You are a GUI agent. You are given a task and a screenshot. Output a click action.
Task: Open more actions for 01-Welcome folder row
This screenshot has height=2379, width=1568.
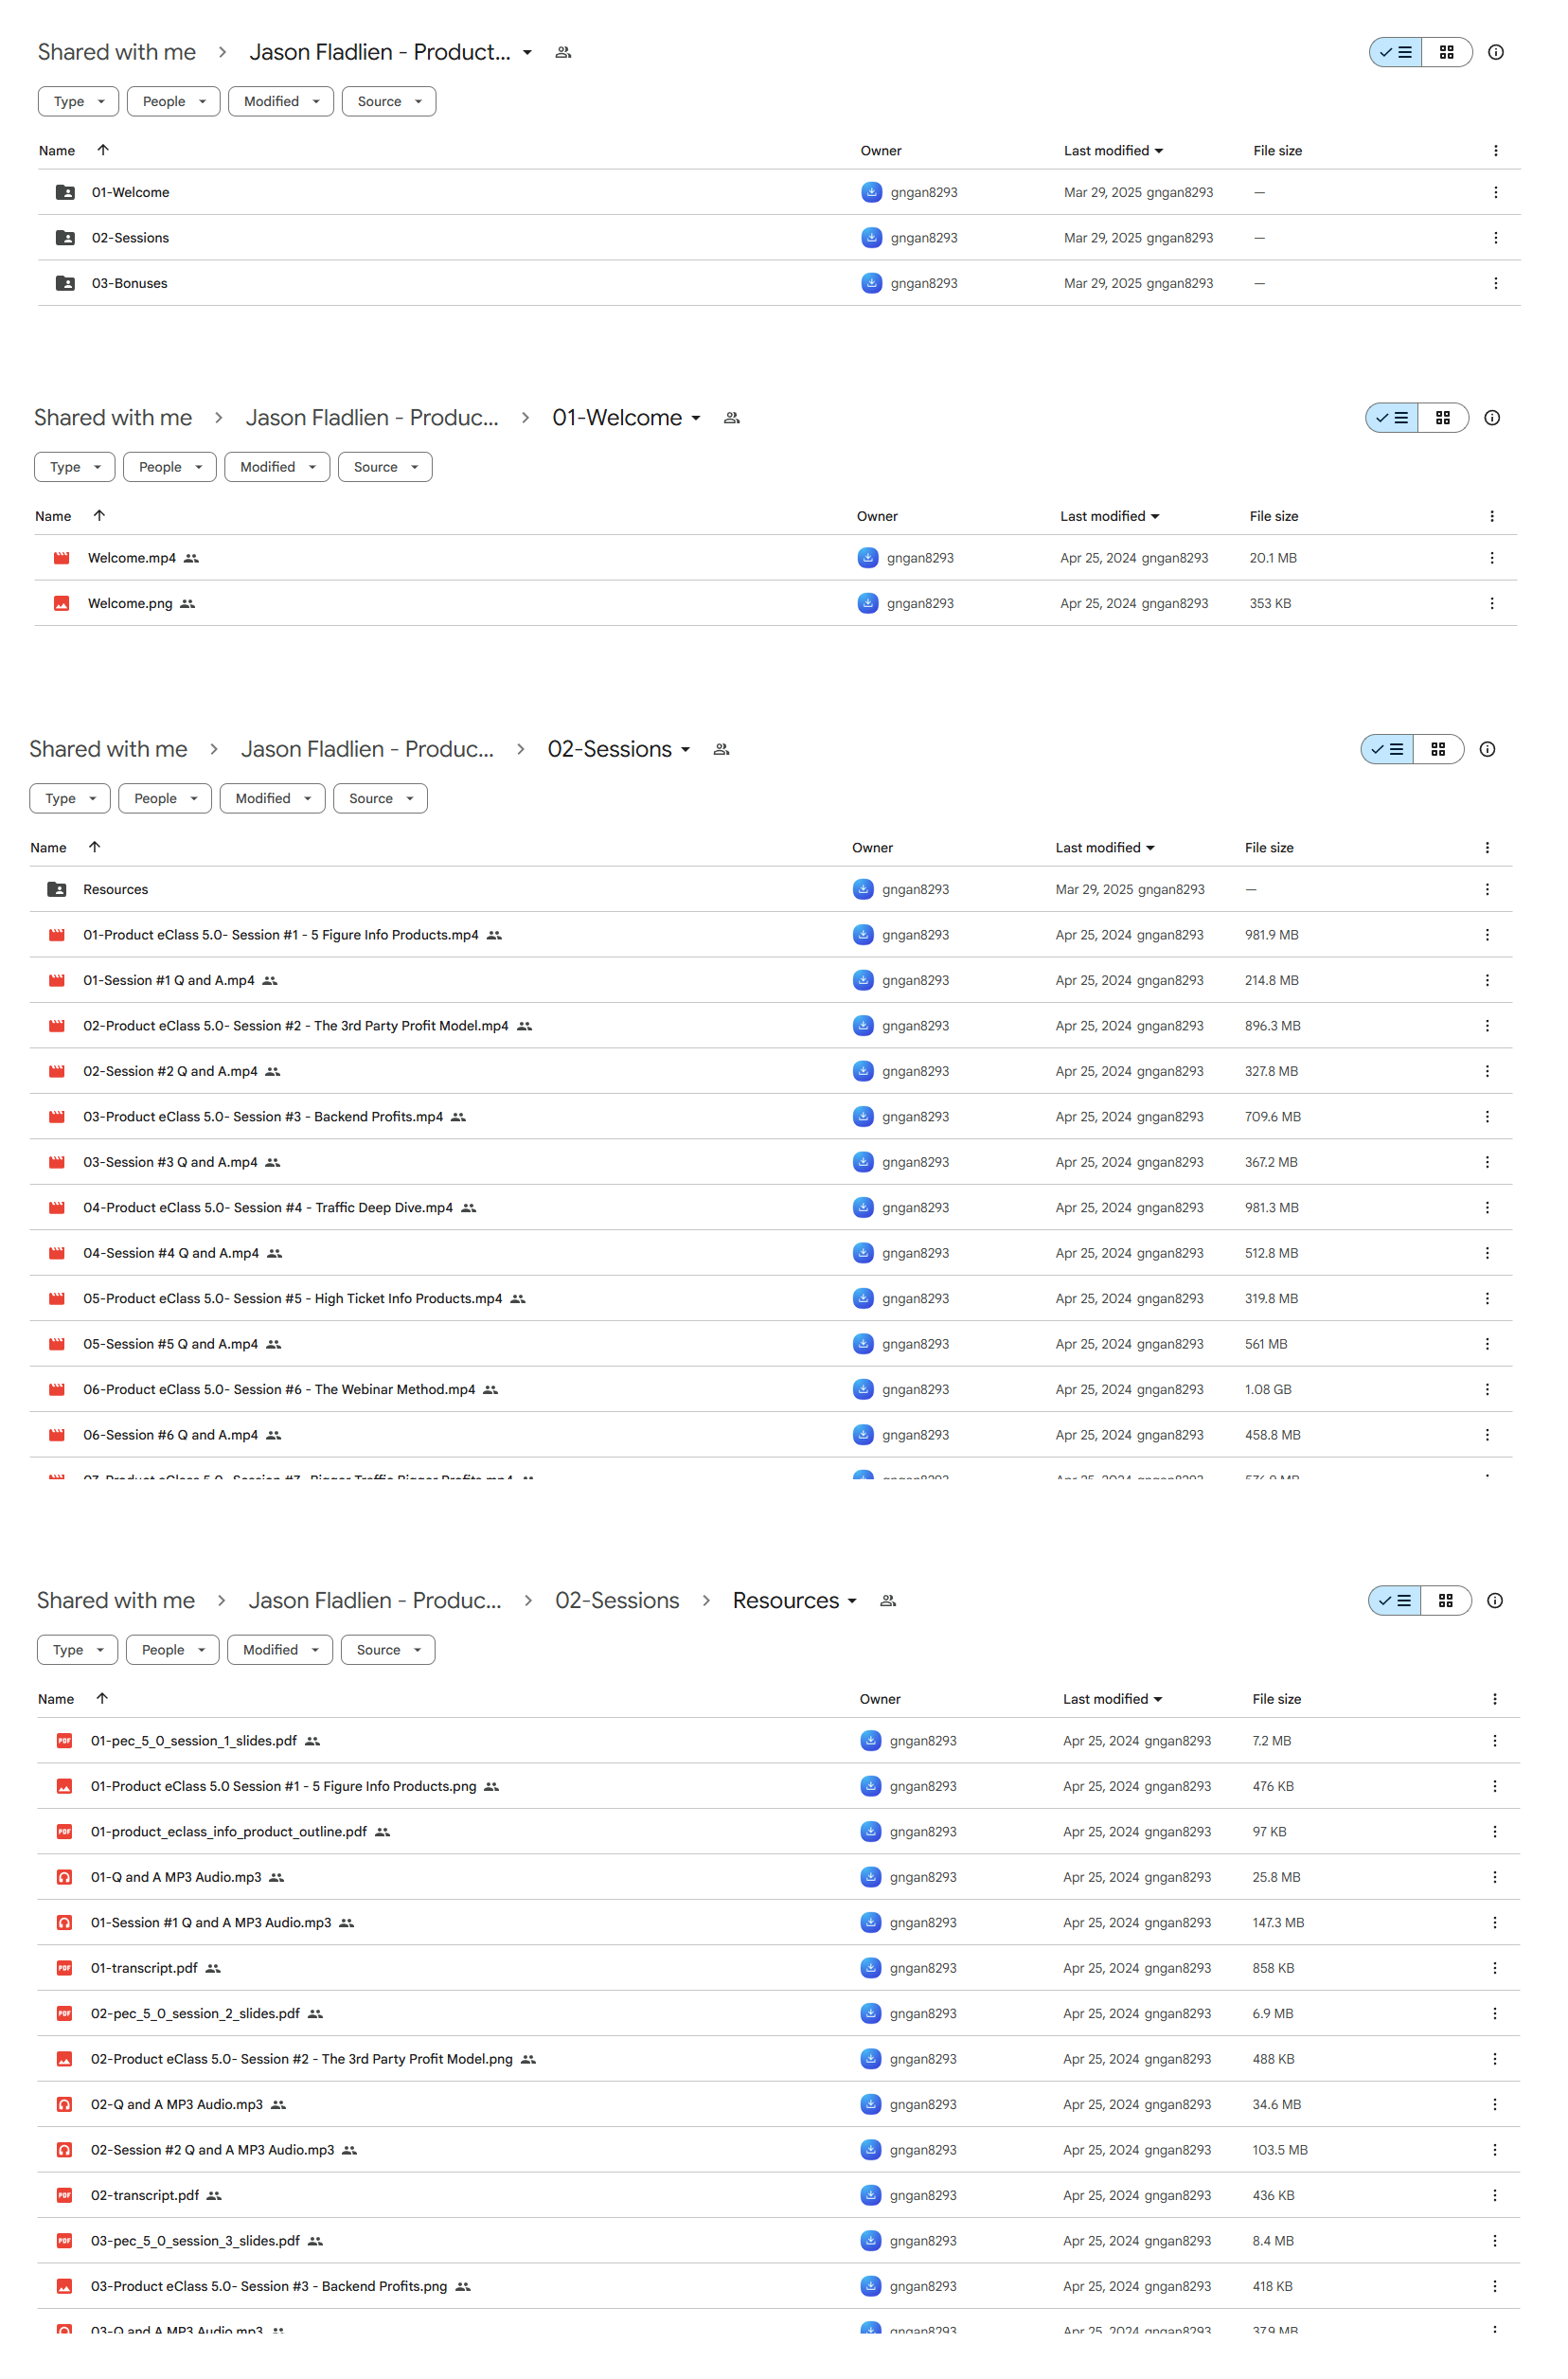(1496, 192)
